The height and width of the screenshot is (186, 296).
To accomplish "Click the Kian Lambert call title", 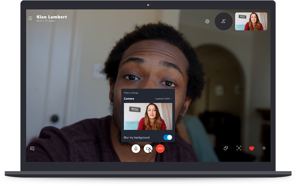I will 52,17.
